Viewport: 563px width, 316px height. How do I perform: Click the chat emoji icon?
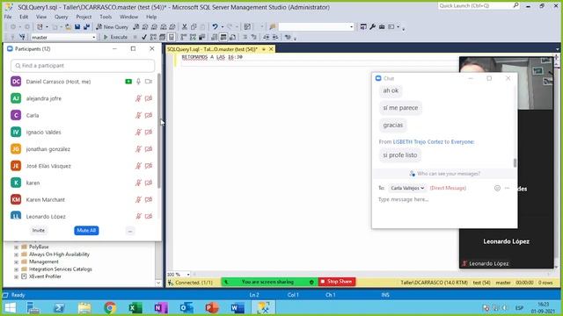497,188
